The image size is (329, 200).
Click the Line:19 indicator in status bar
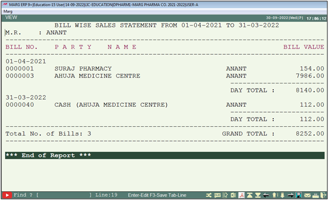tap(106, 195)
